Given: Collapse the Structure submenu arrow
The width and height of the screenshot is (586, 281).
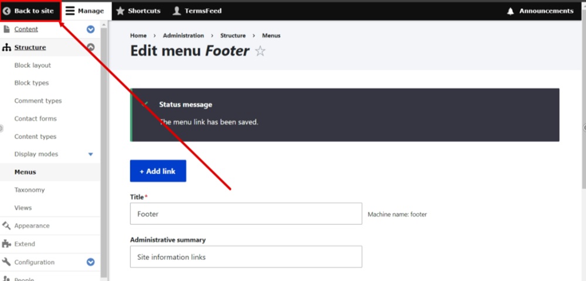Looking at the screenshot, I should pyautogui.click(x=90, y=47).
